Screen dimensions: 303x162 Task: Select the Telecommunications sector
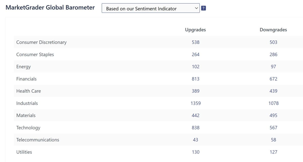coord(38,140)
